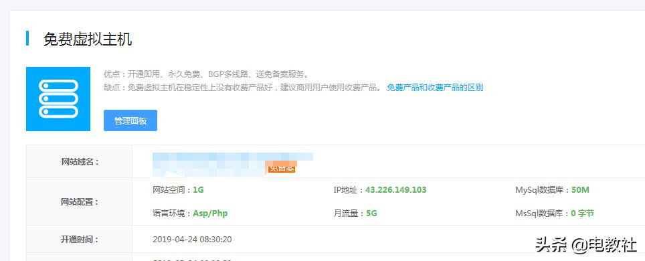Click the 语言环境 value Asp/Php
This screenshot has width=645, height=261.
[210, 213]
